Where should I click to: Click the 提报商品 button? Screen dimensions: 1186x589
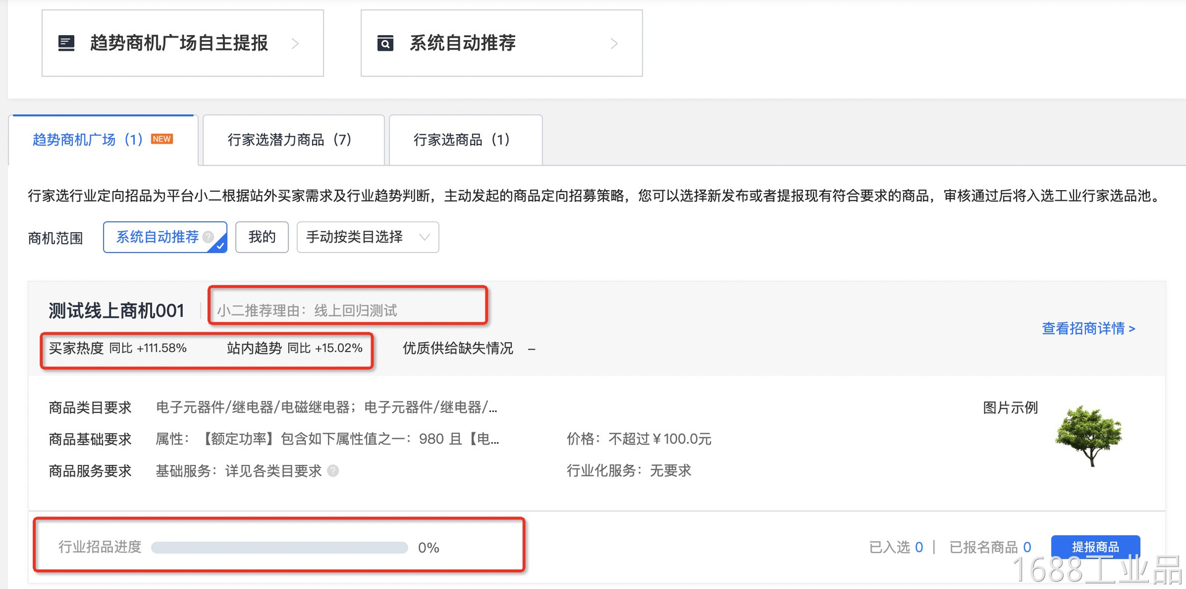coord(1095,546)
